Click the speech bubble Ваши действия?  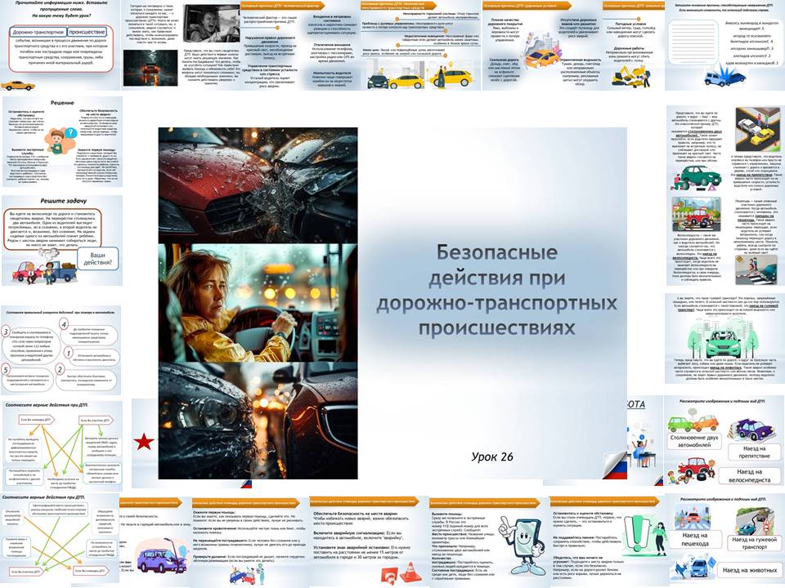98,259
